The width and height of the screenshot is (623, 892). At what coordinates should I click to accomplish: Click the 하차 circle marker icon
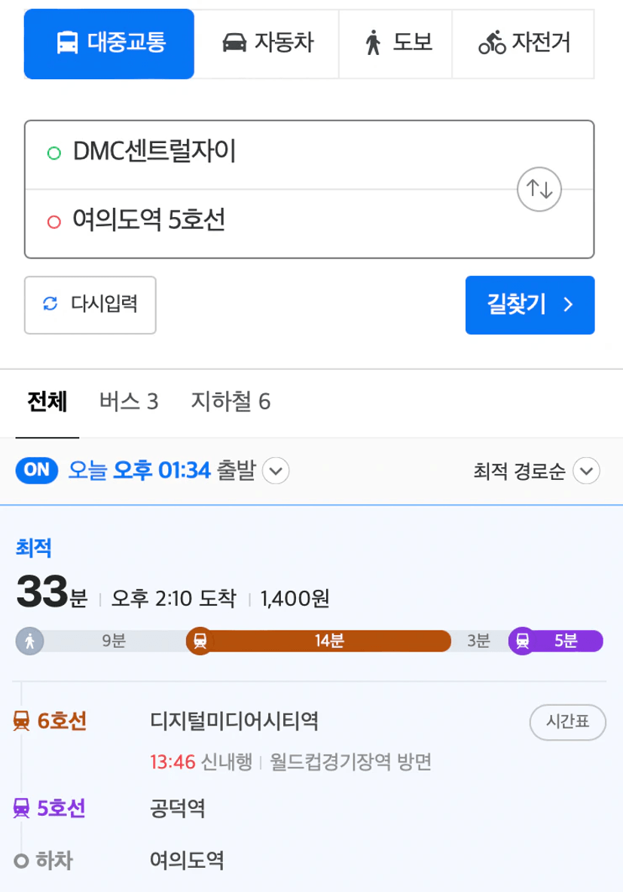[22, 860]
